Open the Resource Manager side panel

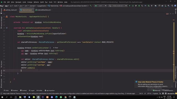(x=1, y=22)
